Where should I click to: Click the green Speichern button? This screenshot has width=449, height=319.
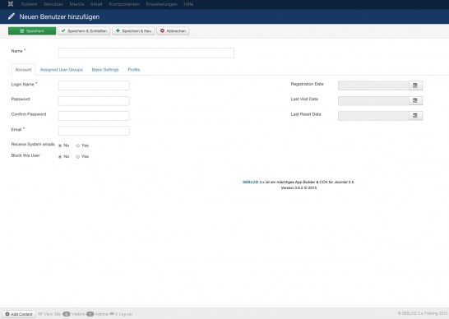[32, 31]
